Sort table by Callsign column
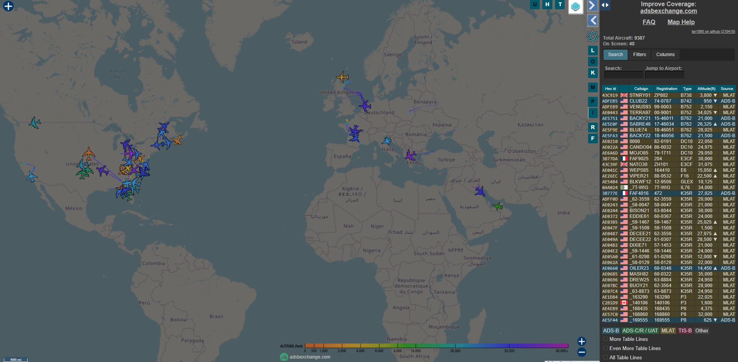Viewport: 738px width, 362px height. pyautogui.click(x=641, y=89)
